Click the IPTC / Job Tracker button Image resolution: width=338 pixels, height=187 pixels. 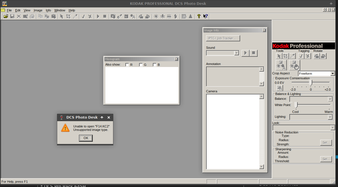[223, 38]
